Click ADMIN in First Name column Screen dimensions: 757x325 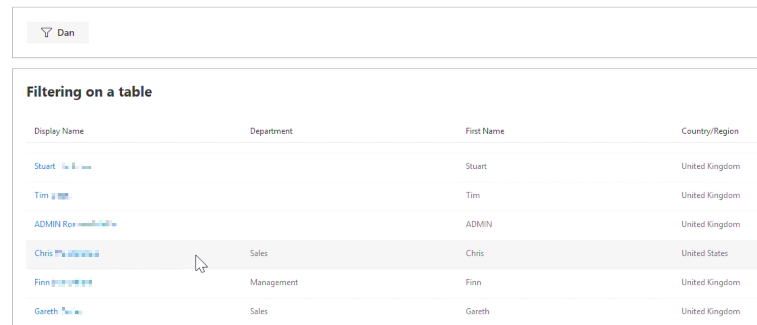(479, 224)
